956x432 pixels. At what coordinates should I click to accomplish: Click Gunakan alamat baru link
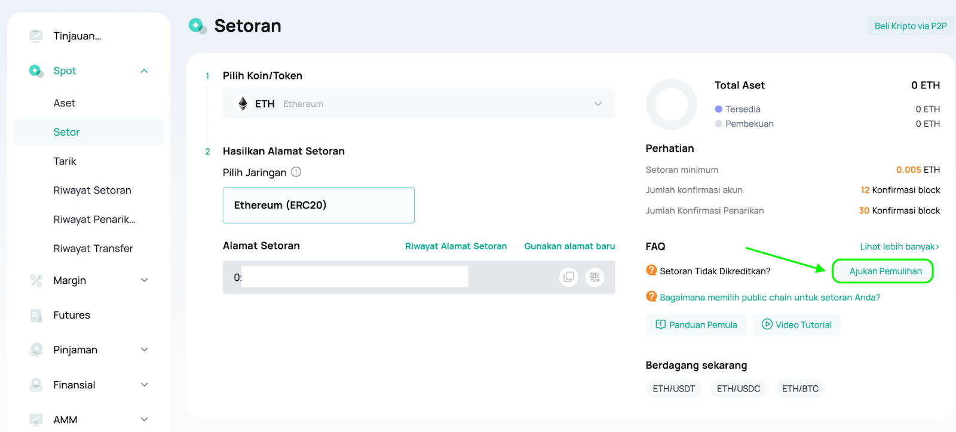pyautogui.click(x=569, y=246)
